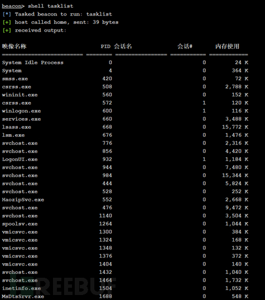Screen dimensions: 265x300
Task: Click the 15,772 K memory value
Action: (235, 127)
